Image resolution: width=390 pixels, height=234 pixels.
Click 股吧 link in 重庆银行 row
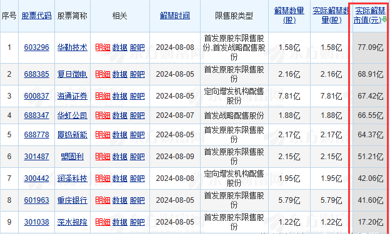[137, 200]
